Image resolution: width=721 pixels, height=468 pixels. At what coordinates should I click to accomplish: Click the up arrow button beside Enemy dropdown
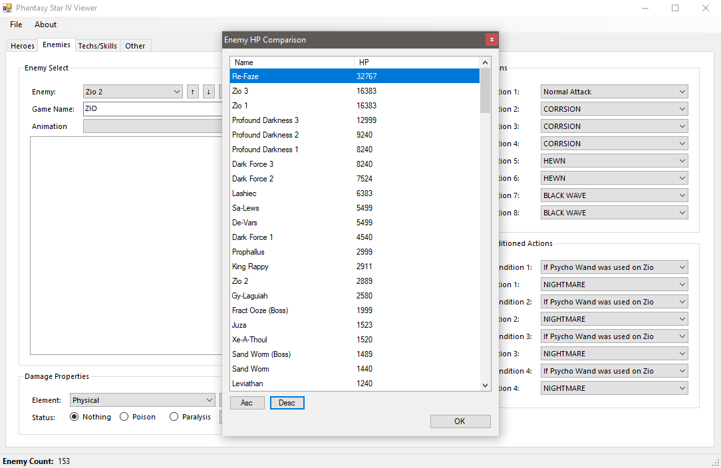click(193, 92)
